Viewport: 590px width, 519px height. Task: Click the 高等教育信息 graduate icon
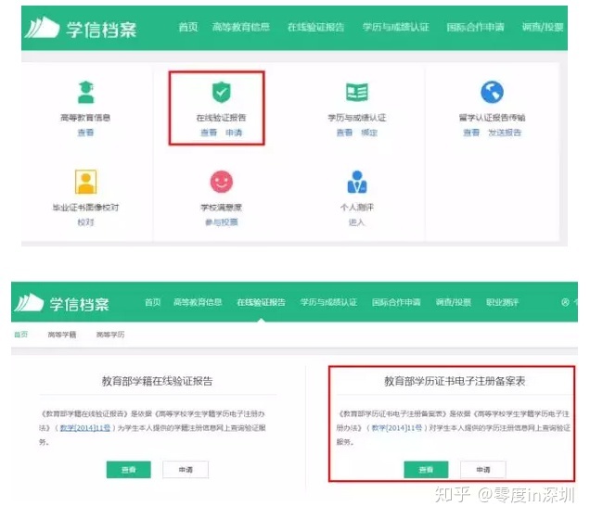point(85,92)
